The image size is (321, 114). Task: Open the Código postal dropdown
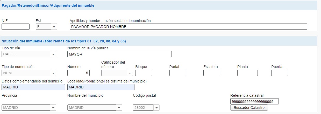[x=146, y=108]
